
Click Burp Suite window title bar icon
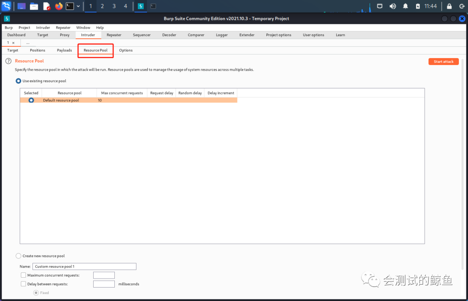point(7,19)
